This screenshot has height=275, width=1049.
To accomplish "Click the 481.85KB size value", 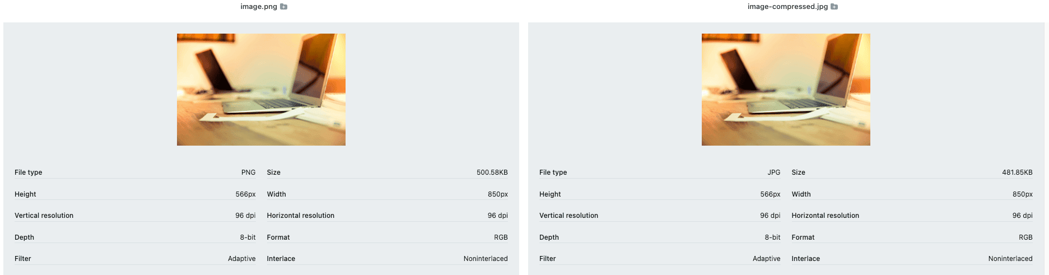I will 1017,173.
